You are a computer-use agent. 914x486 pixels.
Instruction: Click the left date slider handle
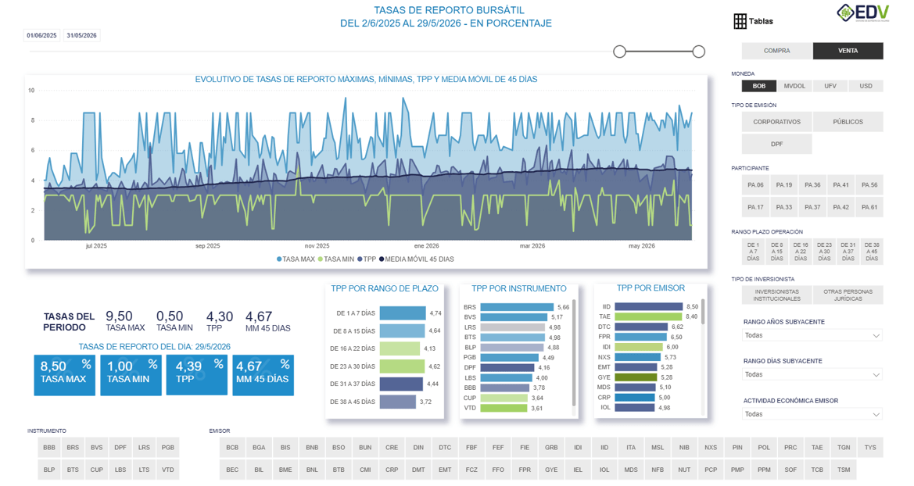tap(620, 52)
